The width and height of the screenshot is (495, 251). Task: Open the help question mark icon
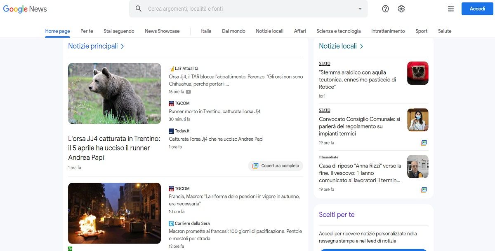point(385,9)
